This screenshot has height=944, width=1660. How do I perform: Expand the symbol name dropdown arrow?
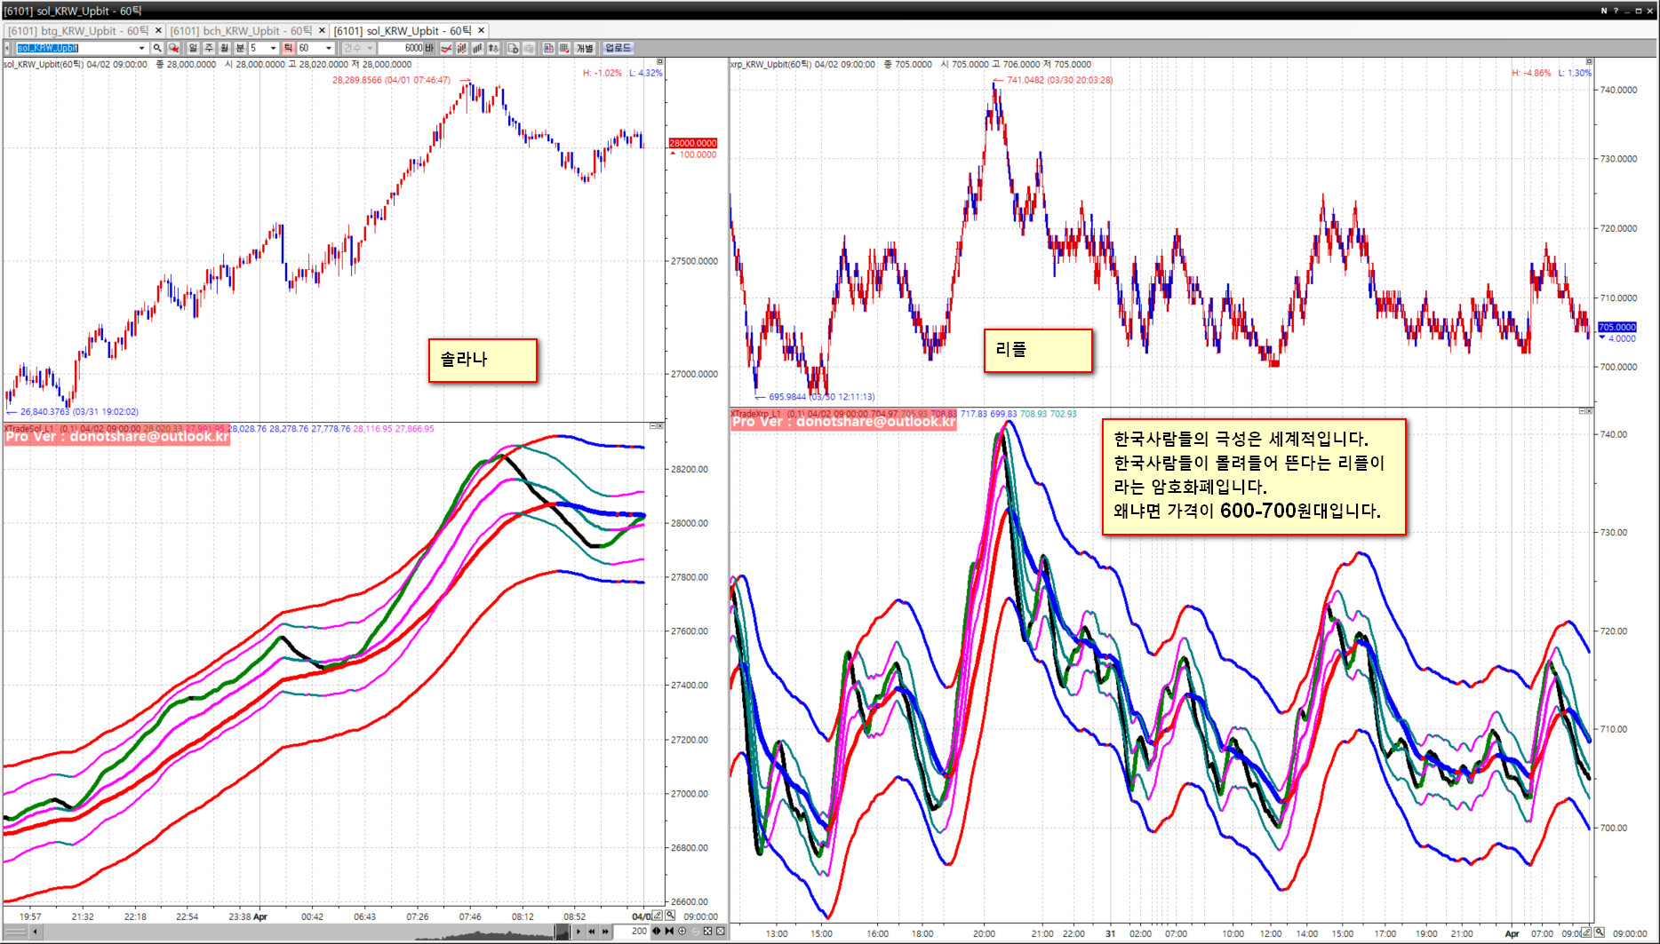point(141,48)
